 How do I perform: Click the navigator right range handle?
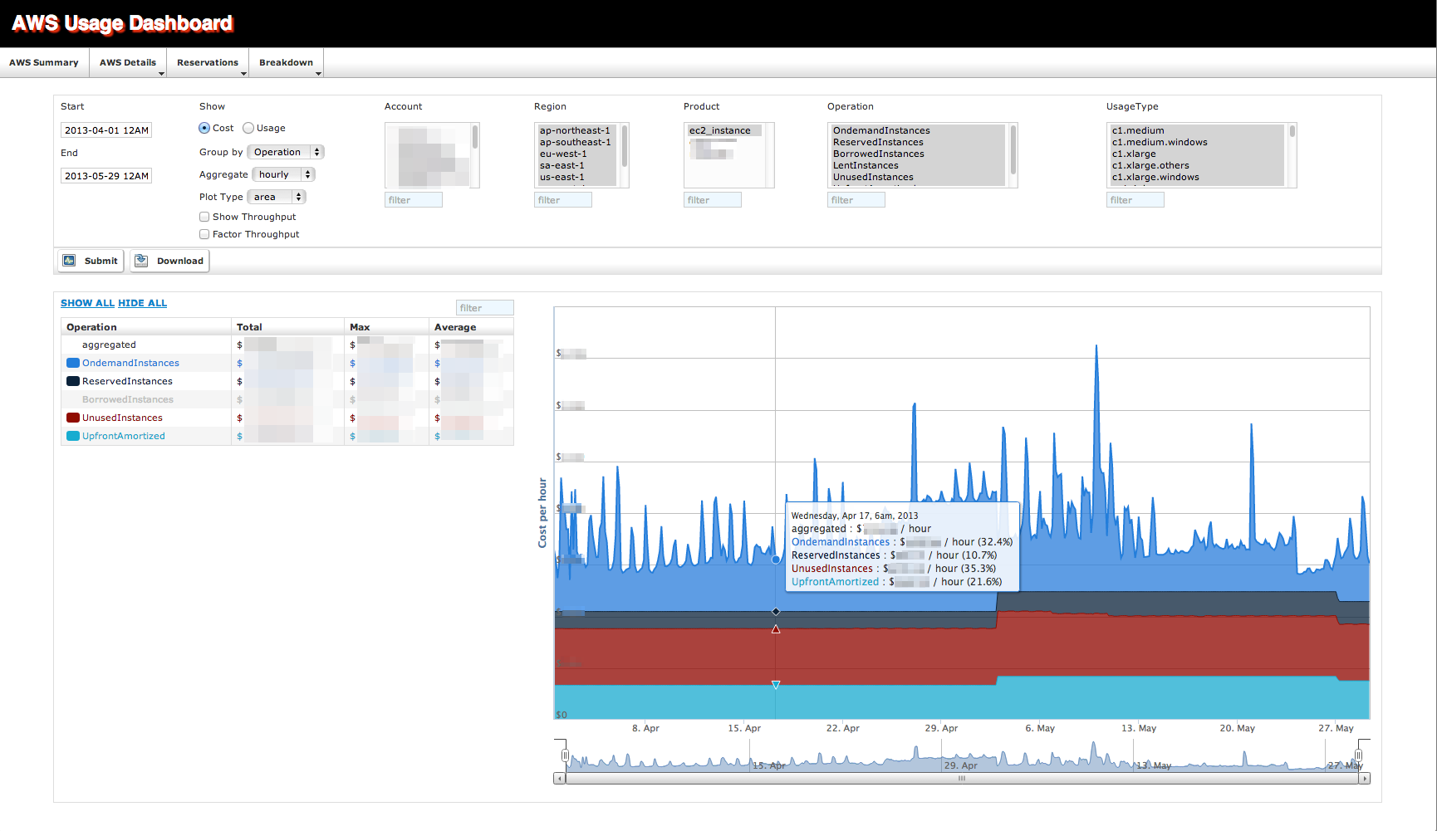pyautogui.click(x=1359, y=755)
